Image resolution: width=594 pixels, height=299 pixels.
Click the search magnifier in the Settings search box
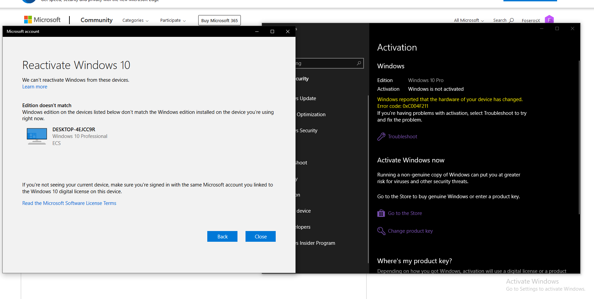[359, 63]
